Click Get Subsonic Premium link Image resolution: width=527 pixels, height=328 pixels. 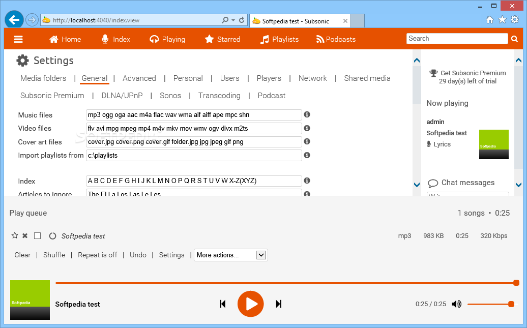click(473, 73)
